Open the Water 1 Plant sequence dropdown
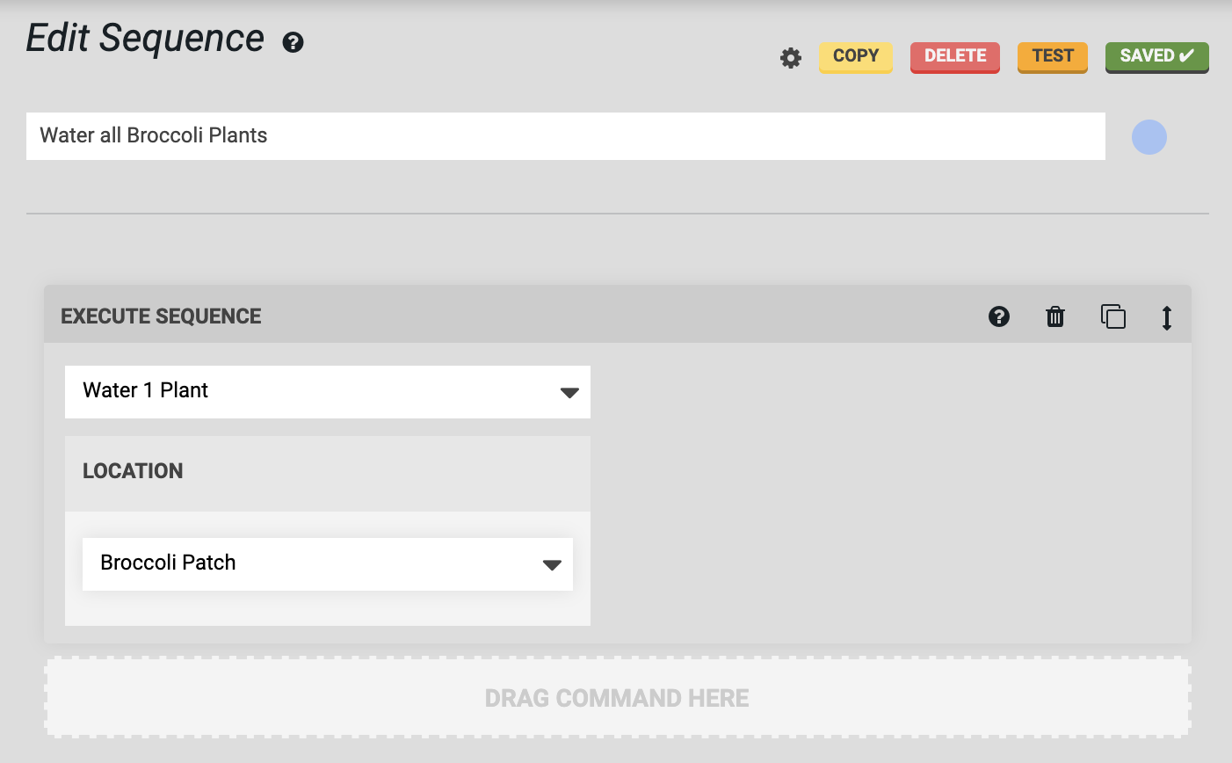The width and height of the screenshot is (1232, 763). coord(327,391)
